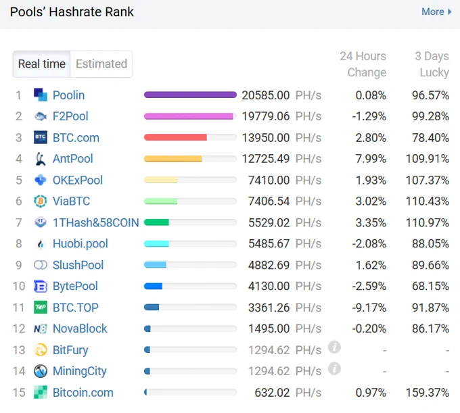The width and height of the screenshot is (460, 413).
Task: Click the Poolin logo icon
Action: (41, 95)
